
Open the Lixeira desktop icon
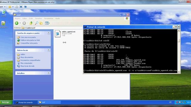pos(4,13)
